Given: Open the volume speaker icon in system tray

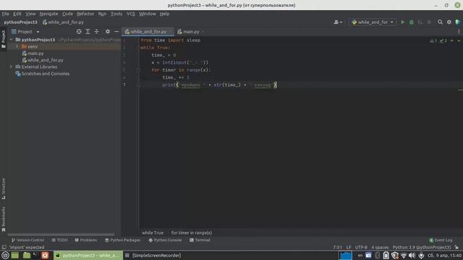Looking at the screenshot, I should 412,255.
